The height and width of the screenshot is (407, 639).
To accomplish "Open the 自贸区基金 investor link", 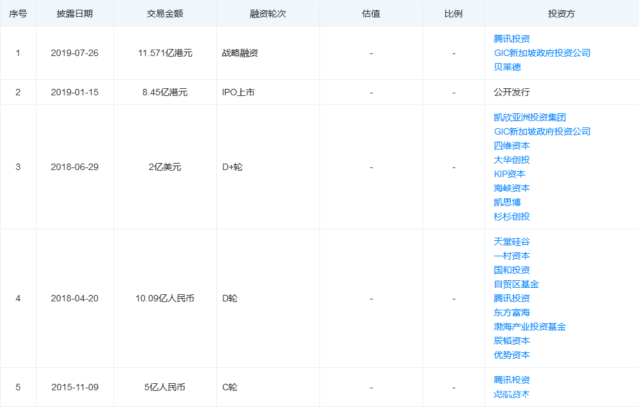I will click(516, 284).
